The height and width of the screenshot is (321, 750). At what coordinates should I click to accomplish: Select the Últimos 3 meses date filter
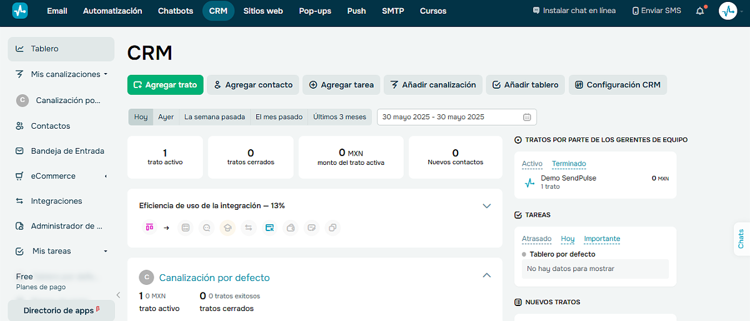(x=339, y=117)
